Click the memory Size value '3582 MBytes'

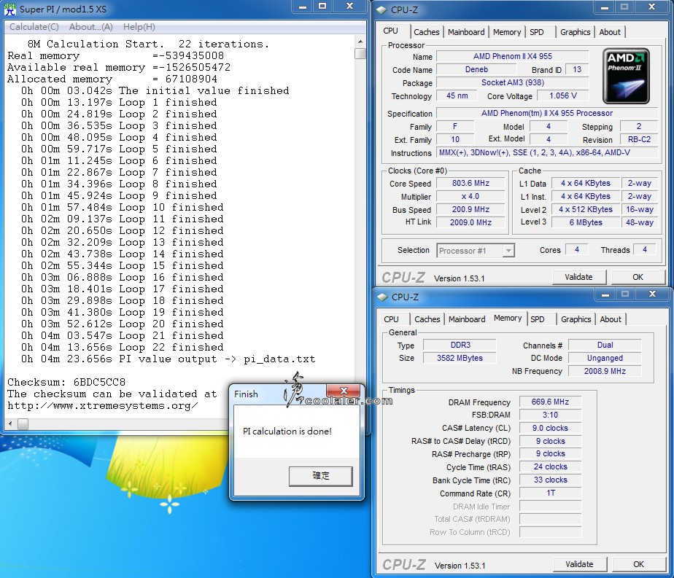460,358
